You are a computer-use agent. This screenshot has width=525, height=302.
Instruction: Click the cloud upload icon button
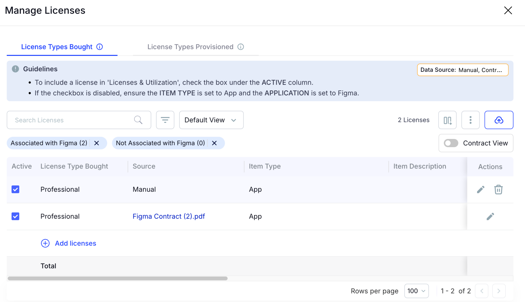[499, 120]
